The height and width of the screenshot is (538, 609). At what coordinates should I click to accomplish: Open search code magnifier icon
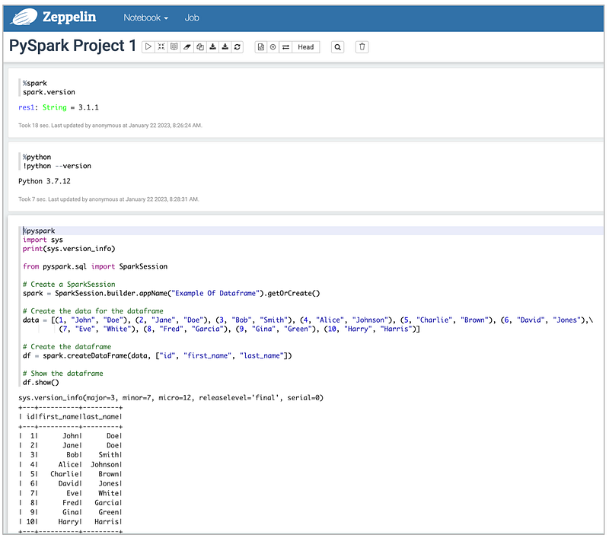pos(337,47)
